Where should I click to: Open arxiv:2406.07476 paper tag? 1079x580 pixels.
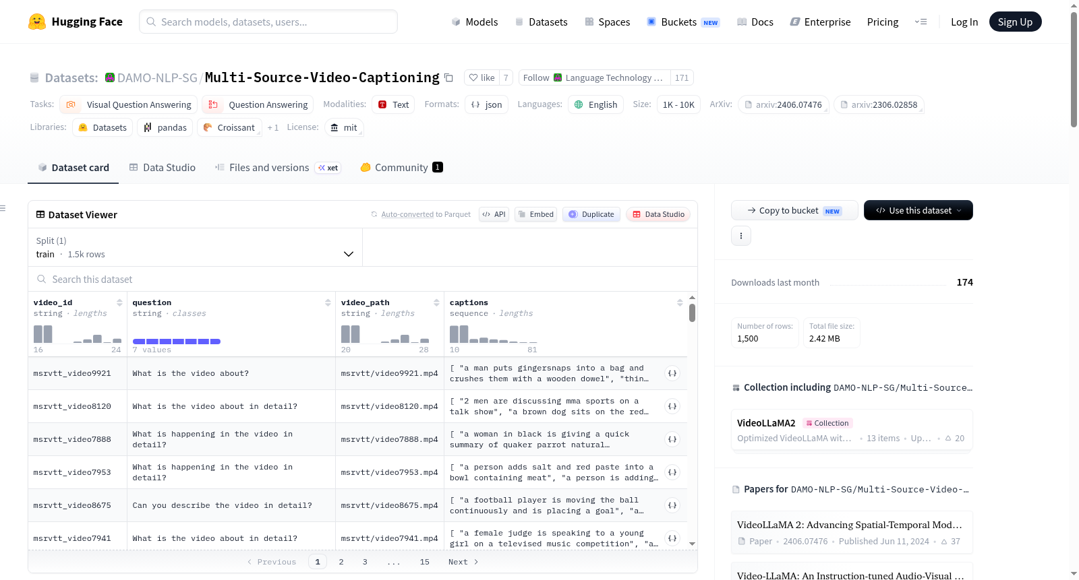(783, 104)
